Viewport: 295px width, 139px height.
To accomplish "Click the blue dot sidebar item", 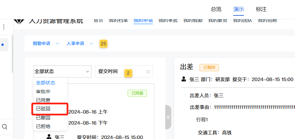I will click(x=3, y=44).
